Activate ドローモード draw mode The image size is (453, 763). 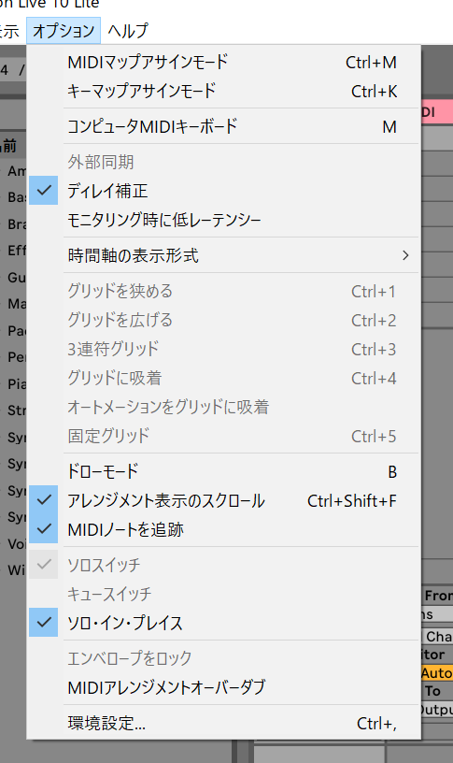(224, 471)
